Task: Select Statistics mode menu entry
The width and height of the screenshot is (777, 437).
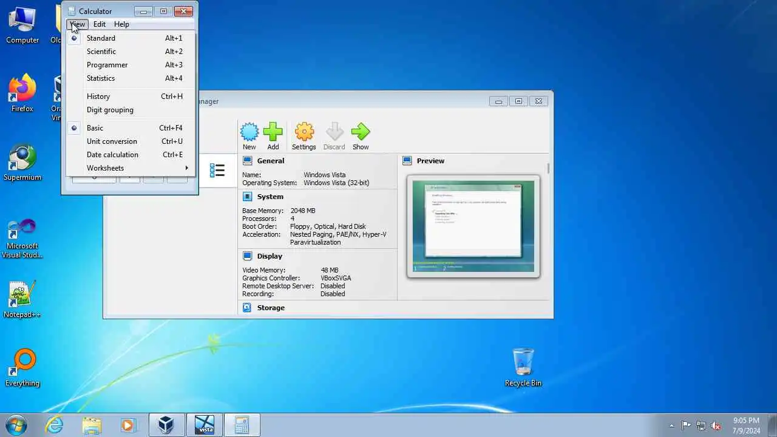Action: coord(131,78)
